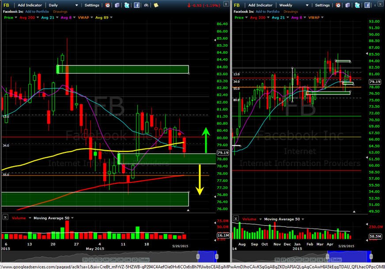
Task: Open Add Indicator on the Weekly chart
Action: (x=260, y=5)
